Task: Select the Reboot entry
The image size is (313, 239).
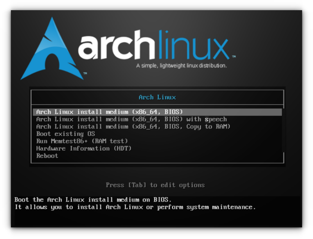Action: click(47, 156)
